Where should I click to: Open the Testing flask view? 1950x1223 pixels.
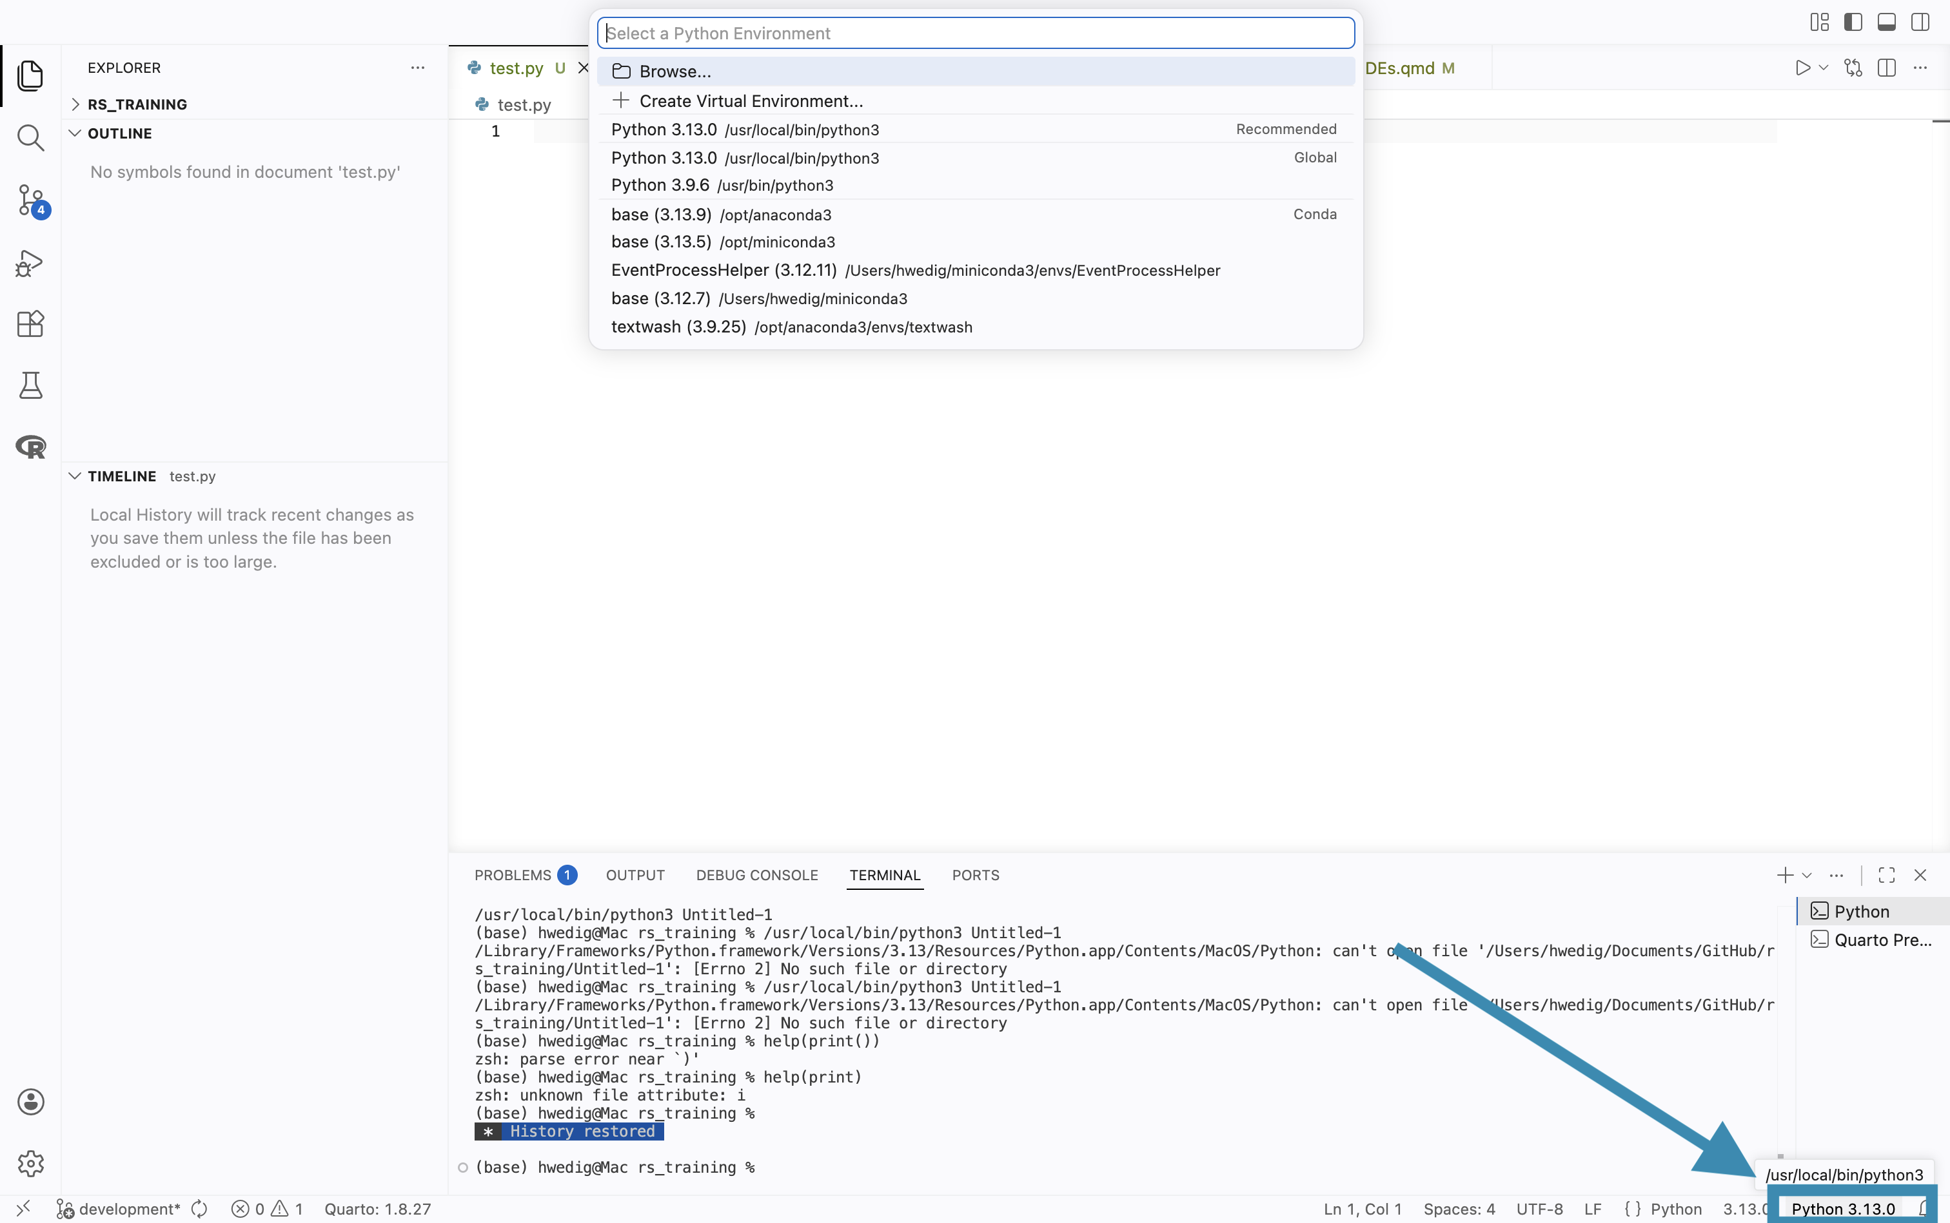click(30, 386)
